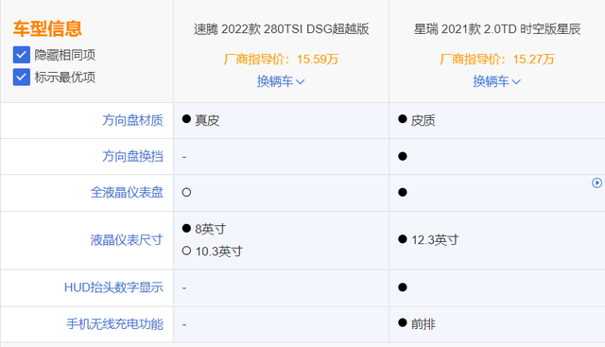Screen dimensions: 605x347
Task: Click the 星瑞 厂商指导价 15.27万 price
Action: click(x=497, y=60)
